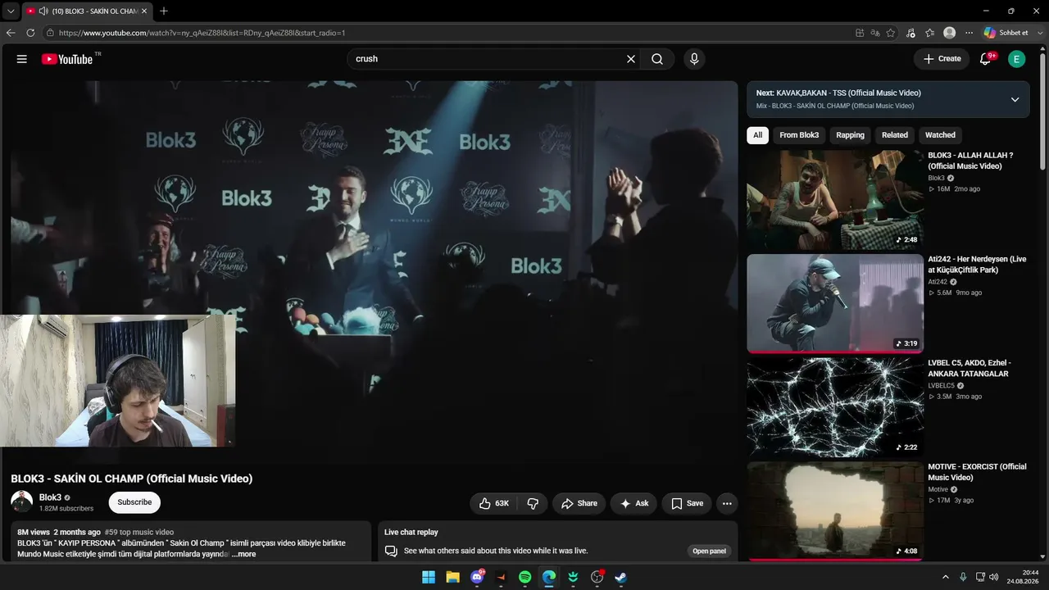Open the YouTube guide hamburger menu

(22, 59)
